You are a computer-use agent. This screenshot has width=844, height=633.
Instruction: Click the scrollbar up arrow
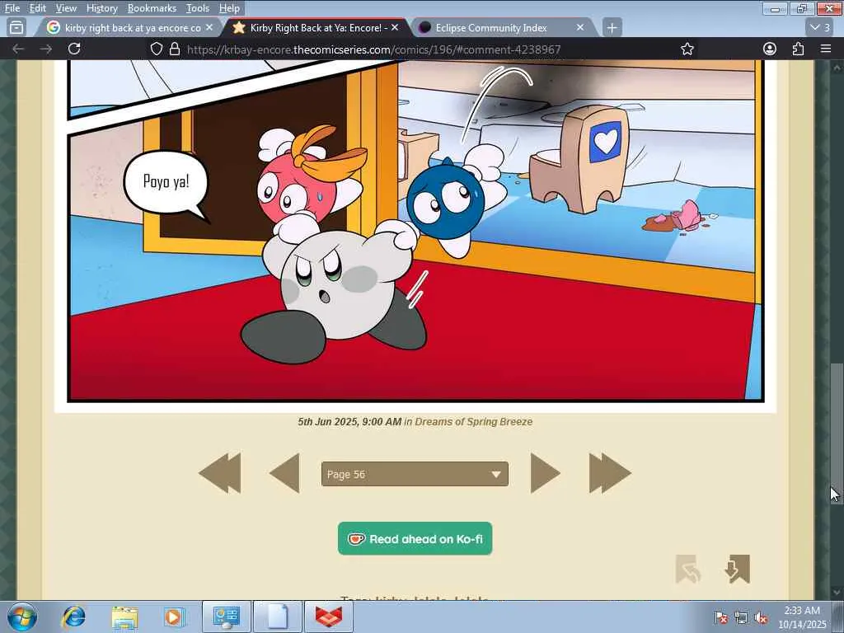836,68
